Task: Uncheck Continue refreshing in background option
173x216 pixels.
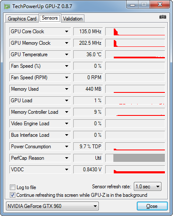Action: [x=12, y=195]
